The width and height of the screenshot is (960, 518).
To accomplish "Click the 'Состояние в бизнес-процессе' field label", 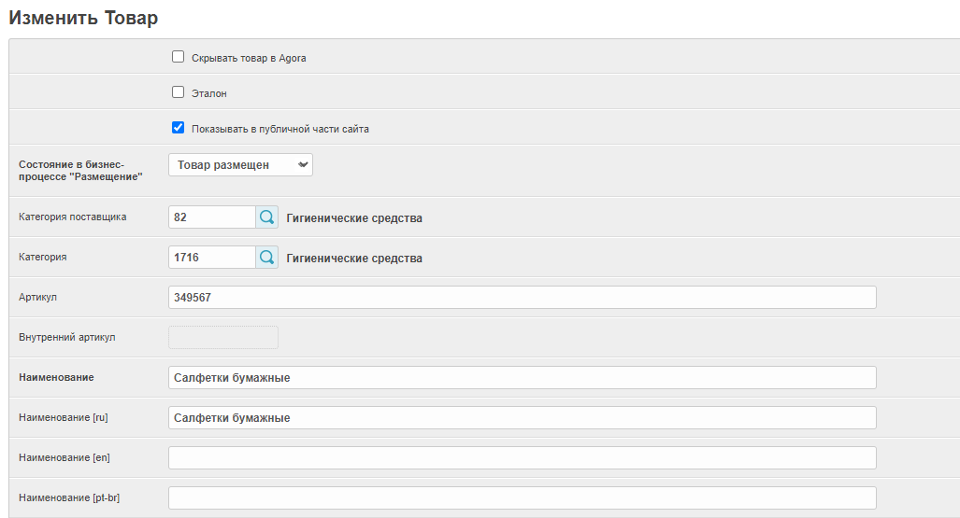I will [79, 170].
